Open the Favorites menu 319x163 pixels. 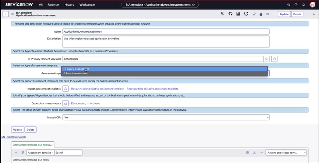(x=53, y=4)
